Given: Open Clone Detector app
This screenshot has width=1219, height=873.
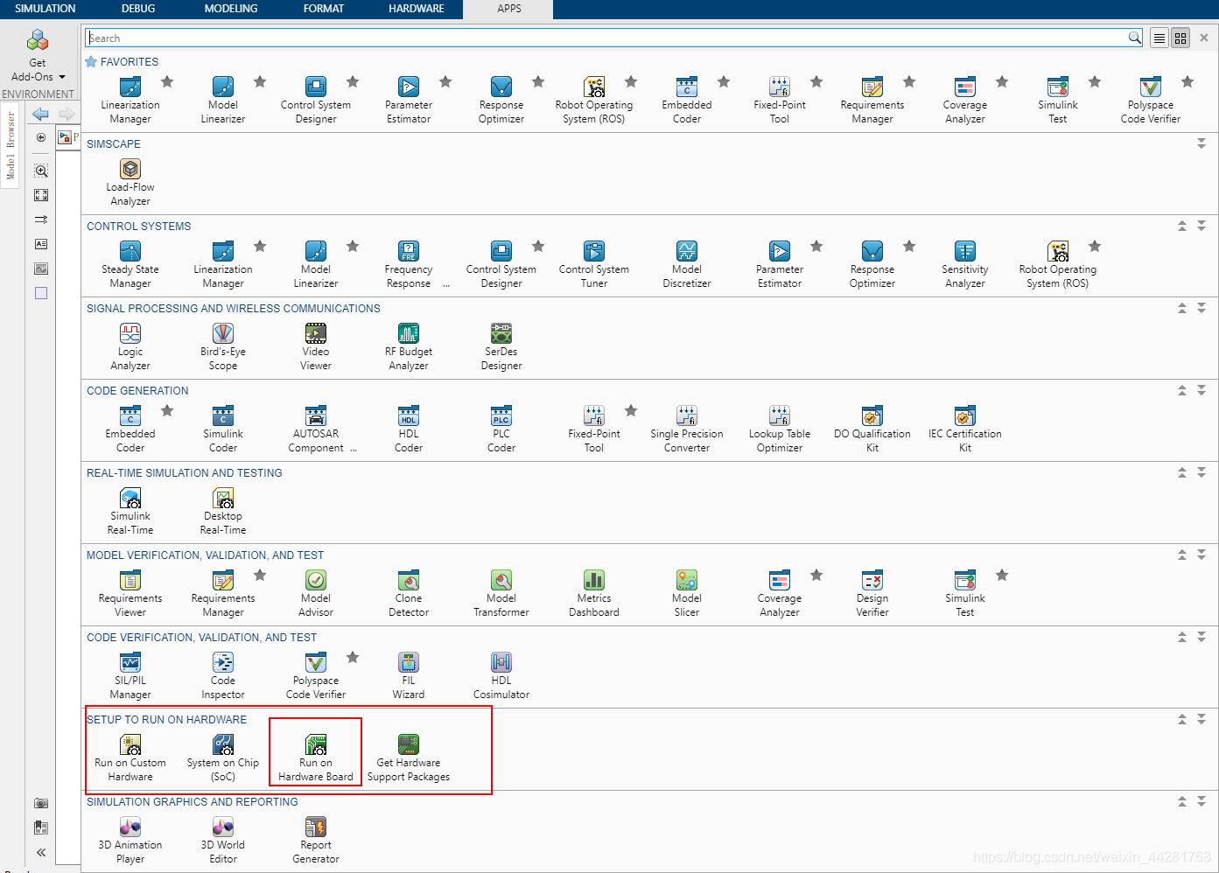Looking at the screenshot, I should (x=409, y=593).
